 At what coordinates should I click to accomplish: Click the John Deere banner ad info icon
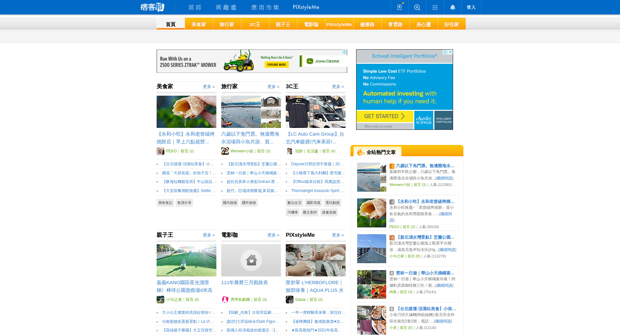pos(344,52)
